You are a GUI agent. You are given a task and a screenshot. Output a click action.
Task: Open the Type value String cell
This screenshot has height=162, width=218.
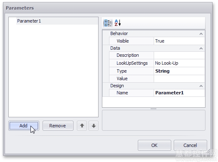pos(179,71)
